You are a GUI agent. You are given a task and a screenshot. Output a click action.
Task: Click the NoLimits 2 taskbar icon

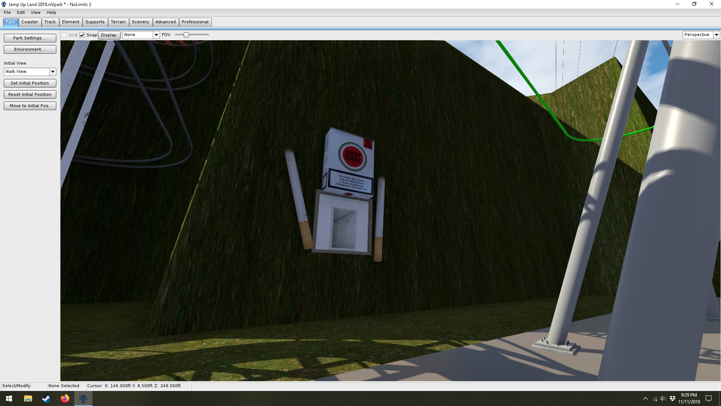[x=83, y=398]
